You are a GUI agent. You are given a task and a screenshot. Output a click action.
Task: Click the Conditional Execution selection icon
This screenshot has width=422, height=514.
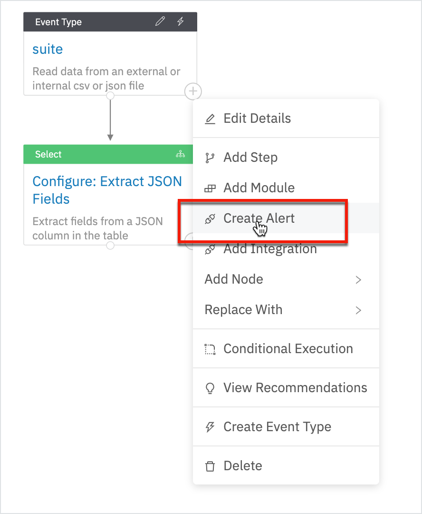coord(210,348)
